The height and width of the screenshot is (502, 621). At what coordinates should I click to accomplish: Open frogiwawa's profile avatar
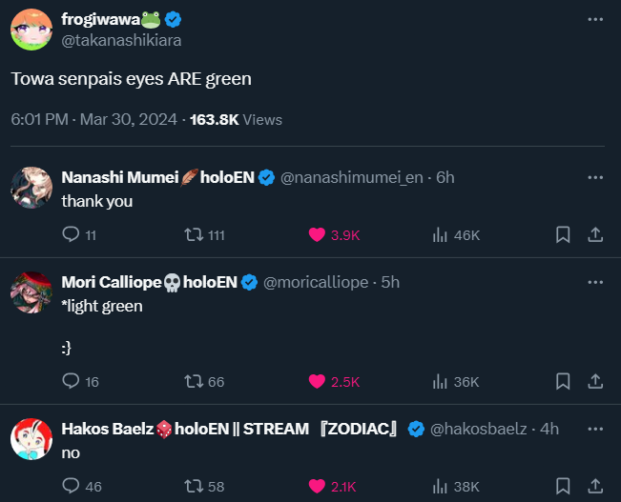click(x=31, y=30)
